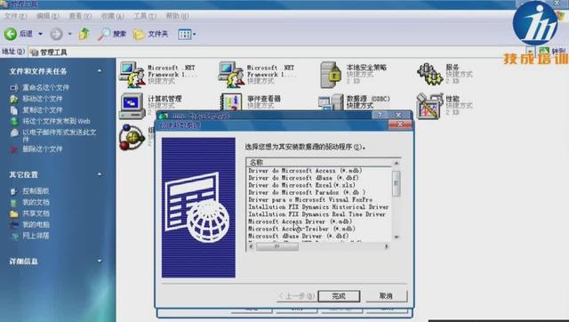Open the 帮助(H) menu
The image size is (569, 322).
coord(177,16)
